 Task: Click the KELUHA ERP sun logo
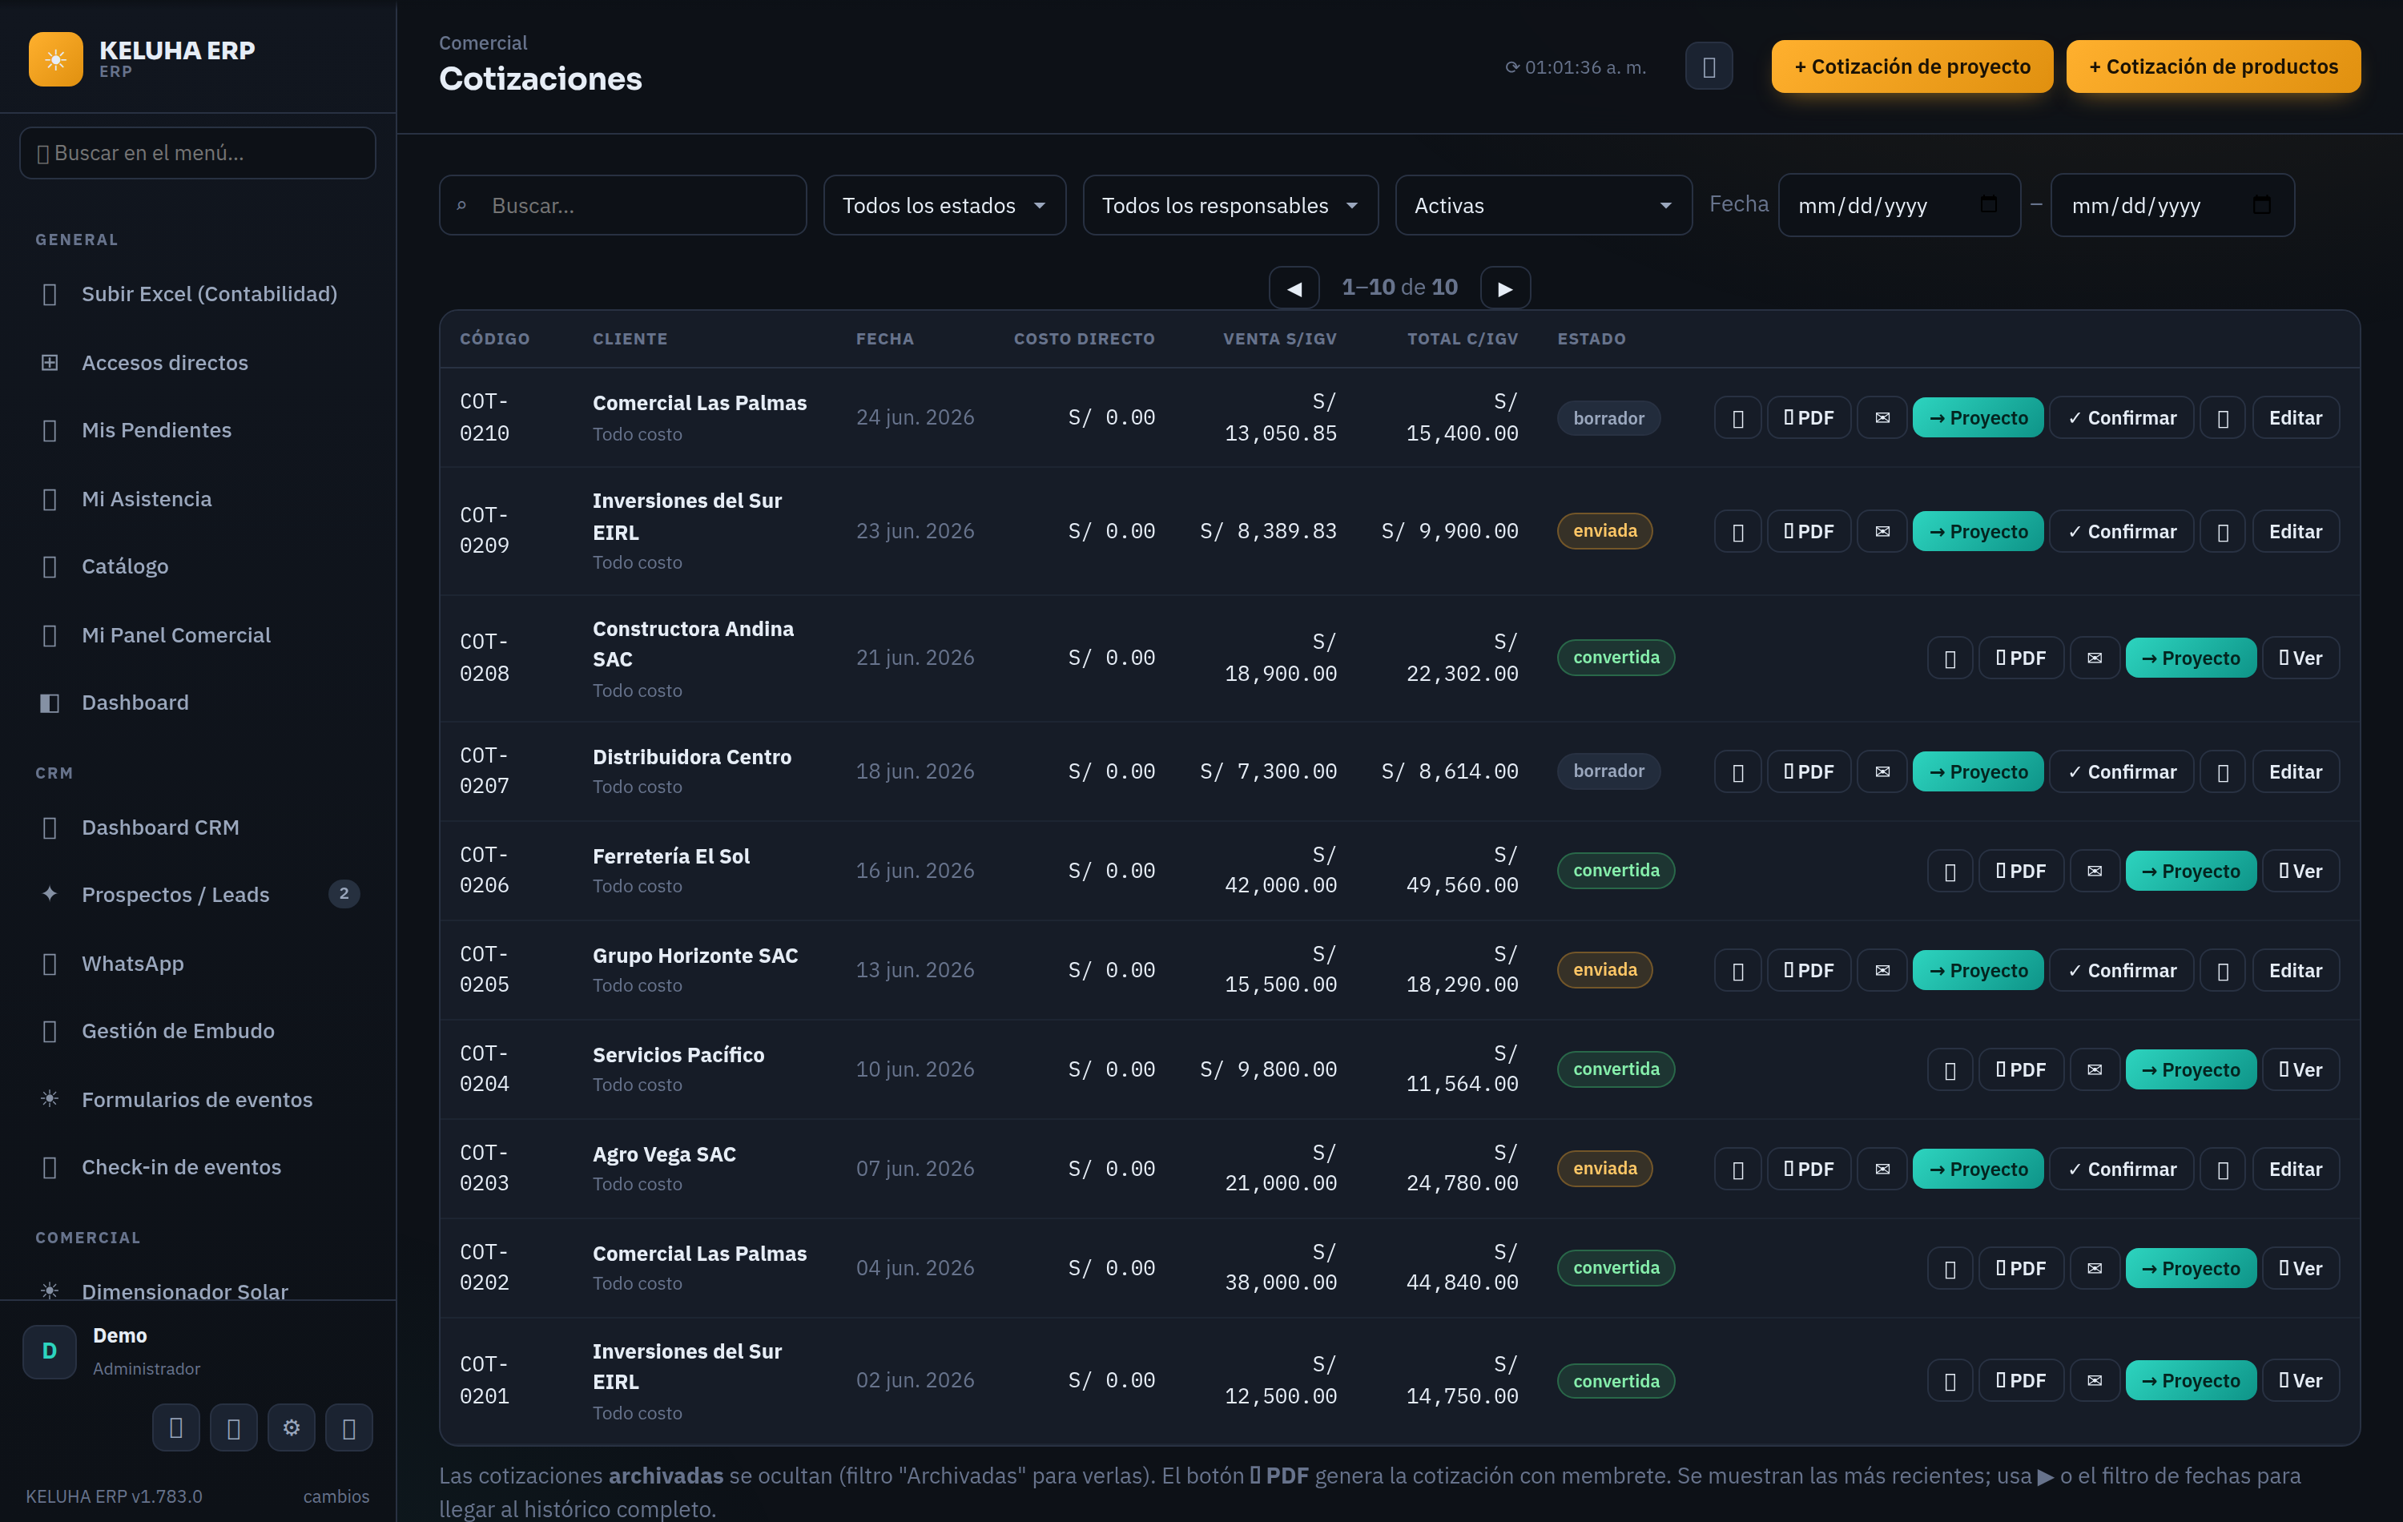tap(56, 60)
